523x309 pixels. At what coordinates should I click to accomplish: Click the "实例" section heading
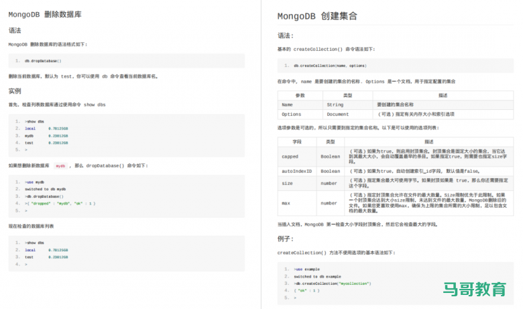pos(15,90)
